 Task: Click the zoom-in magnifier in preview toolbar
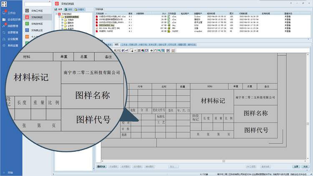(115, 50)
